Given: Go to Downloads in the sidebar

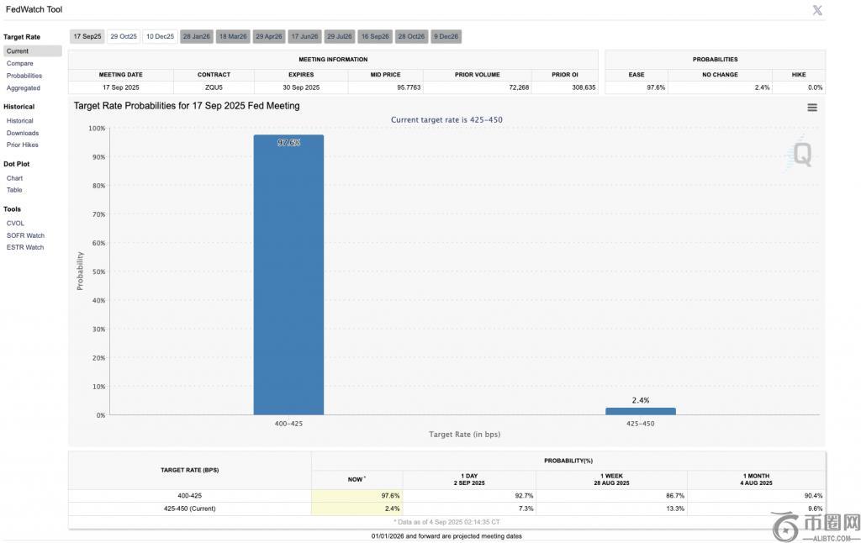Looking at the screenshot, I should tap(23, 133).
